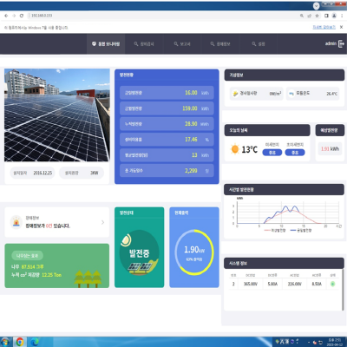Image resolution: width=347 pixels, height=347 pixels.
Task: Bookmark this page with the star icon
Action: 318,16
